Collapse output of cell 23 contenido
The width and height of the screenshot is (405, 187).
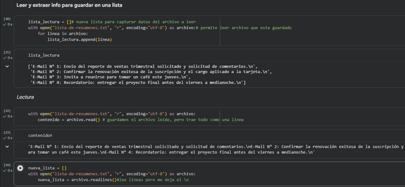7,147
